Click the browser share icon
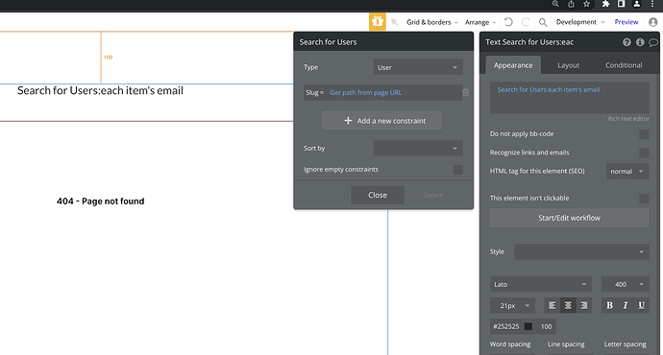The width and height of the screenshot is (663, 355). click(572, 4)
